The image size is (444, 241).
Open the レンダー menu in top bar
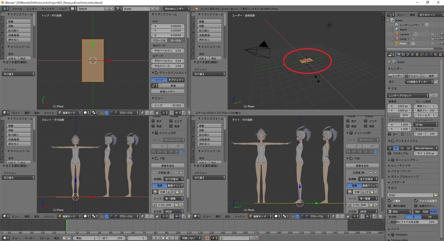[32, 9]
